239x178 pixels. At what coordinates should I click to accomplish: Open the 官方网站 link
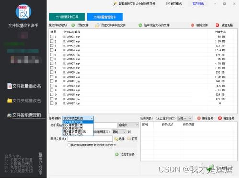click(x=198, y=4)
